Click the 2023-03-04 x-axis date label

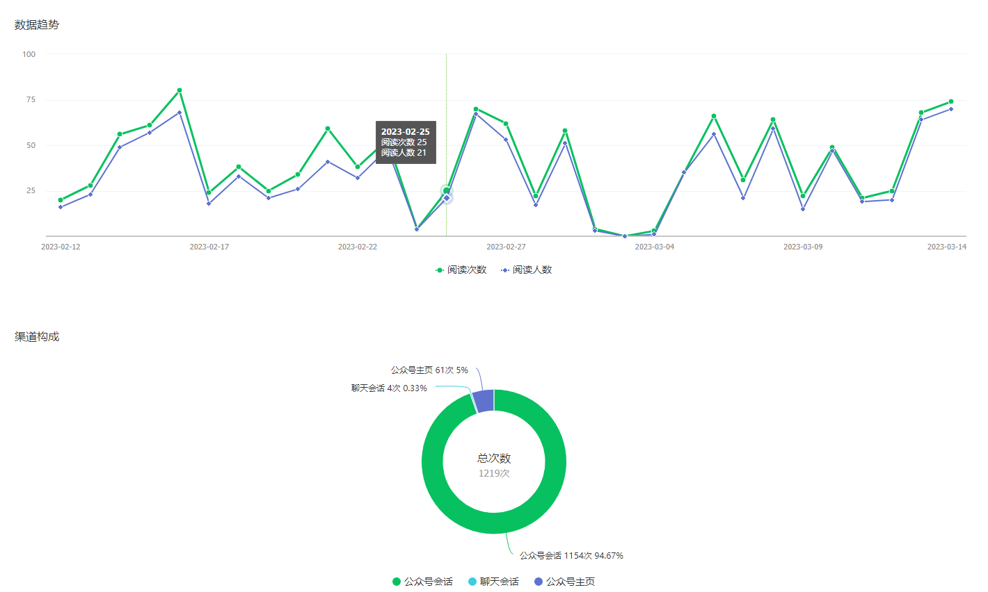pos(655,247)
